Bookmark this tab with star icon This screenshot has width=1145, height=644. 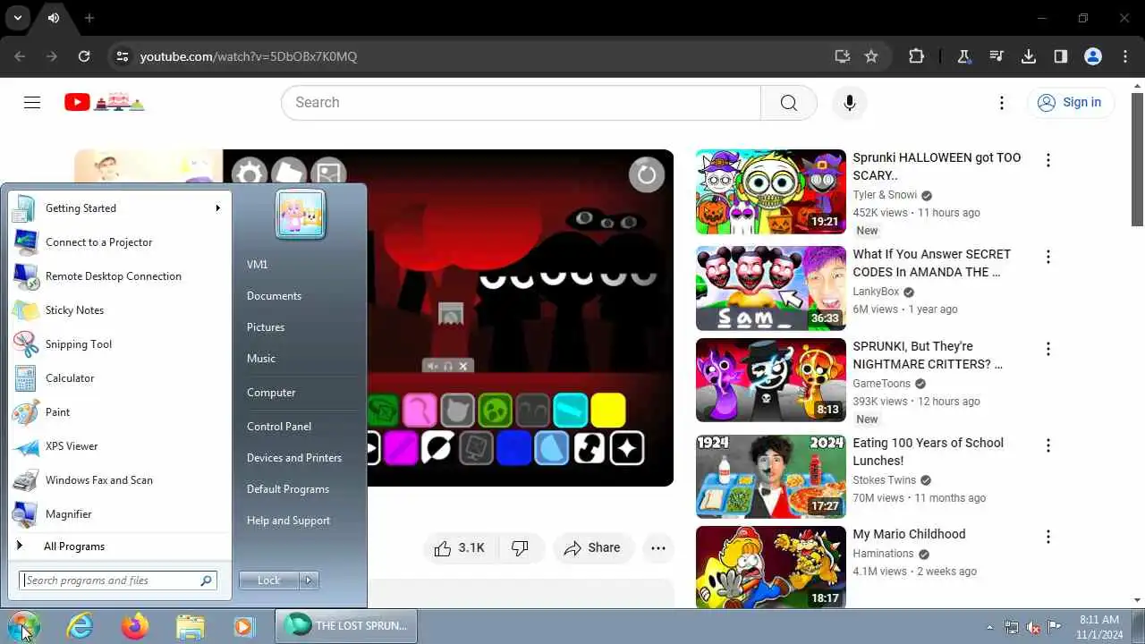click(871, 56)
